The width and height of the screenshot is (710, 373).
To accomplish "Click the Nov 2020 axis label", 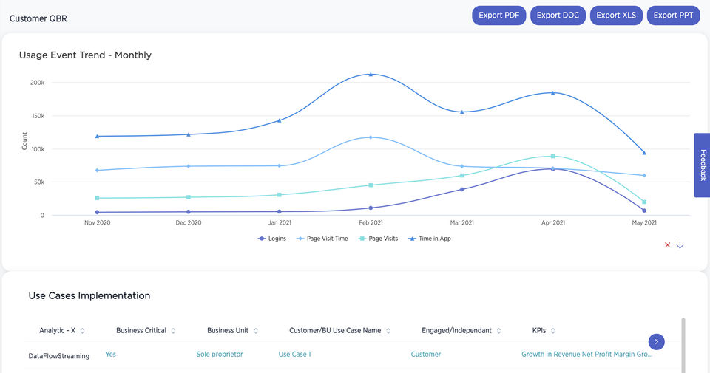I will pos(98,222).
